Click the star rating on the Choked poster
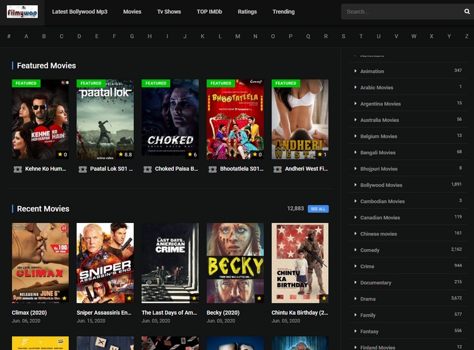The image size is (474, 350). (192, 154)
